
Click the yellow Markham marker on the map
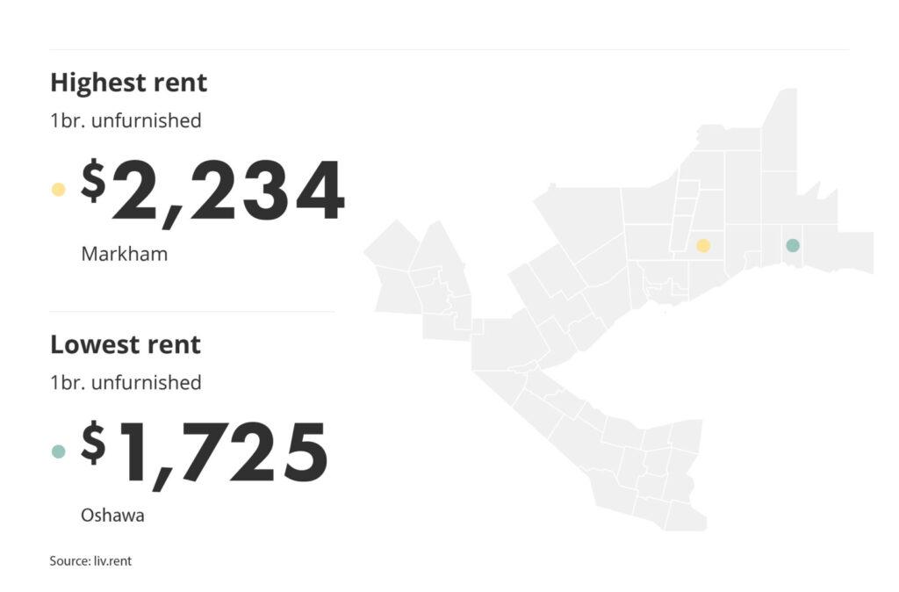[x=703, y=246]
